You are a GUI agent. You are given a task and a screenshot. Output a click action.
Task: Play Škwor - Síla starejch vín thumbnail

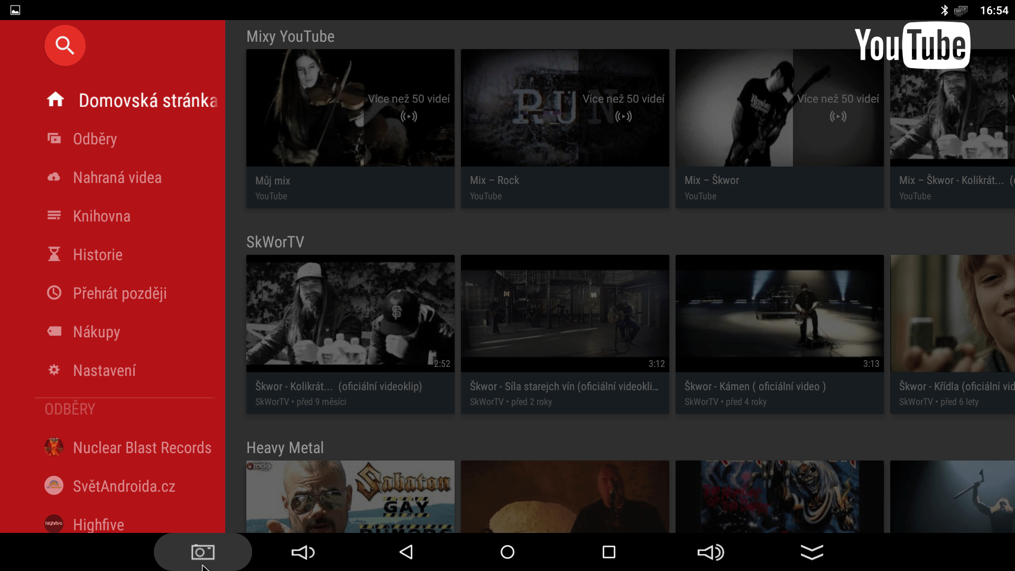(565, 314)
